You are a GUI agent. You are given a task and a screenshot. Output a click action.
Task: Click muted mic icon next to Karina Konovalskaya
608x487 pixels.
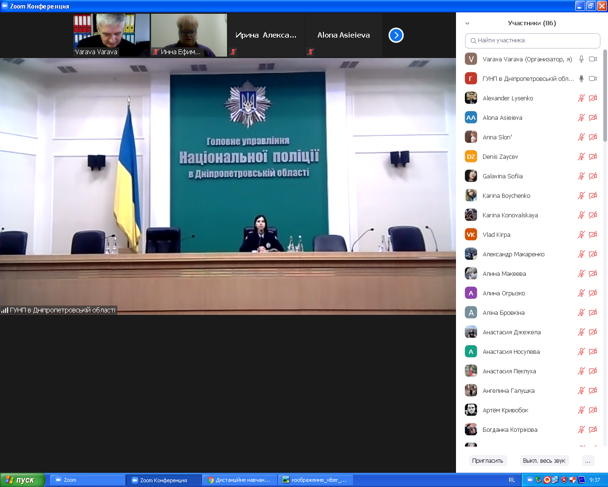pos(581,215)
